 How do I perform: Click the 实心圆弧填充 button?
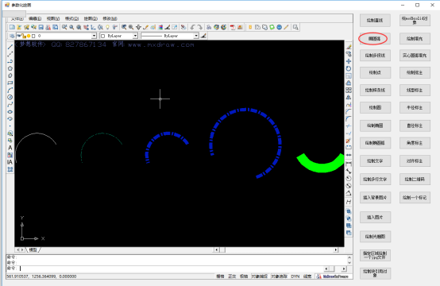[415, 56]
